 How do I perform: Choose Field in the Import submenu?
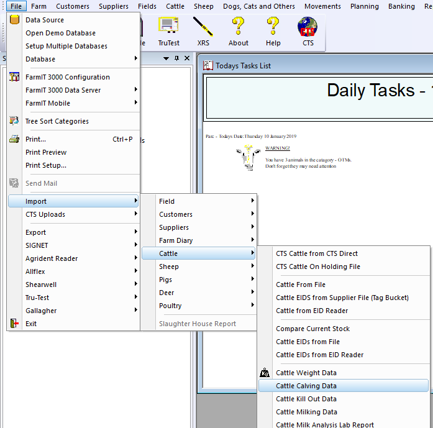pos(199,201)
